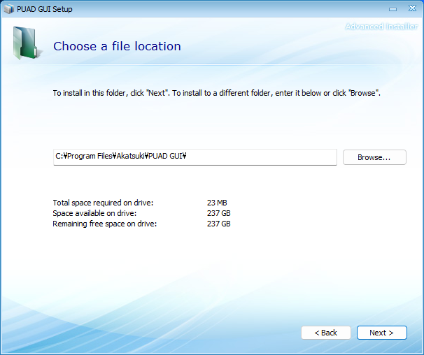The width and height of the screenshot is (424, 355).
Task: Go to previous step with Back button
Action: [325, 333]
